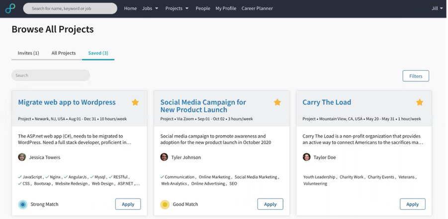Click the Veterans skill tag

point(407,177)
